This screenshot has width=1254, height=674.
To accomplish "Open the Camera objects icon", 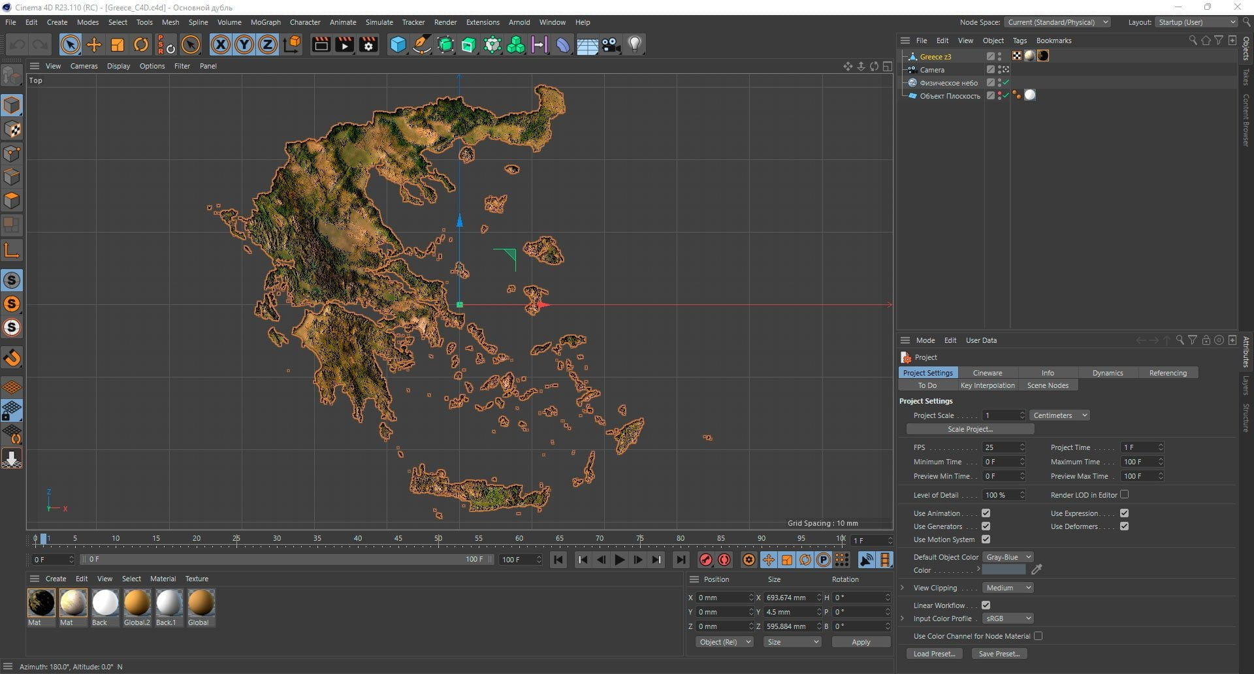I will pos(611,44).
